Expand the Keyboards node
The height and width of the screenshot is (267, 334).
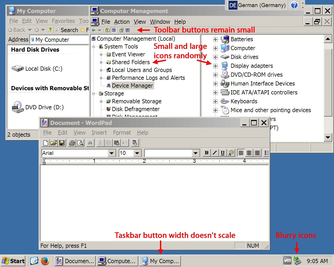tap(215, 101)
